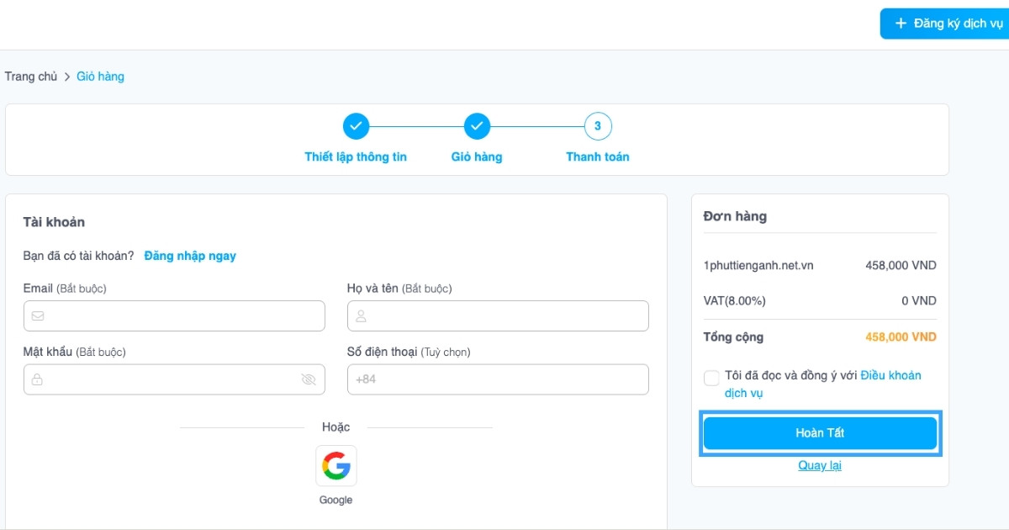Enable the terms acceptance checkbox in Đơn hàng panel
This screenshot has height=530, width=1009.
click(711, 378)
